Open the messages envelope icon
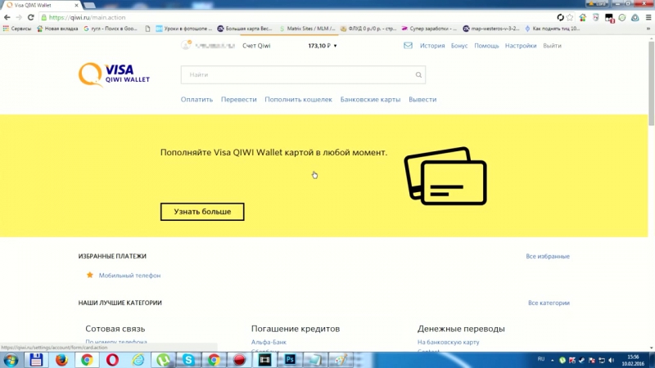 [408, 46]
